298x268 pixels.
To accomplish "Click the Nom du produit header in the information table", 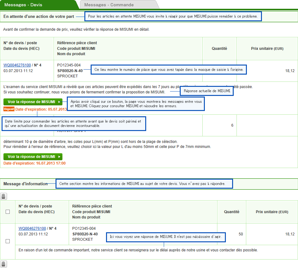I will [x=86, y=217].
